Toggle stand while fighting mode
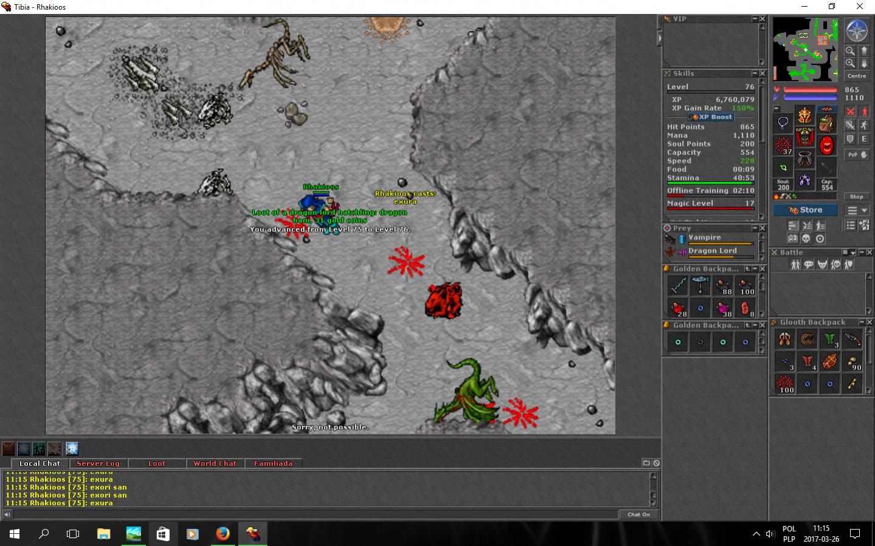 pos(865,111)
